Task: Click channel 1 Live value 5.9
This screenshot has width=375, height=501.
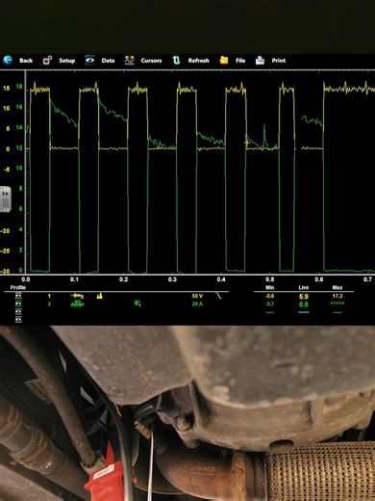Action: coord(304,296)
